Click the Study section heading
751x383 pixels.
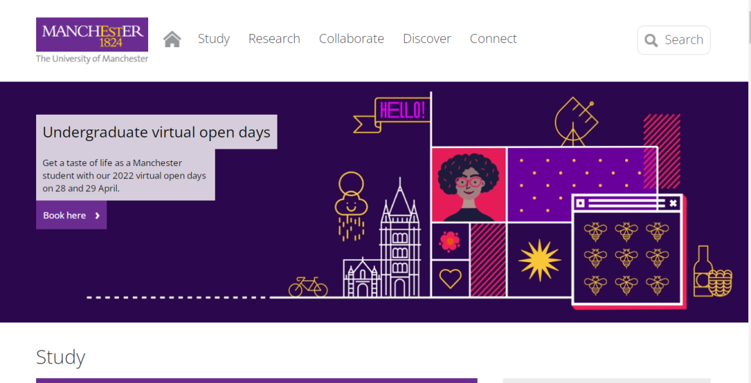click(60, 357)
